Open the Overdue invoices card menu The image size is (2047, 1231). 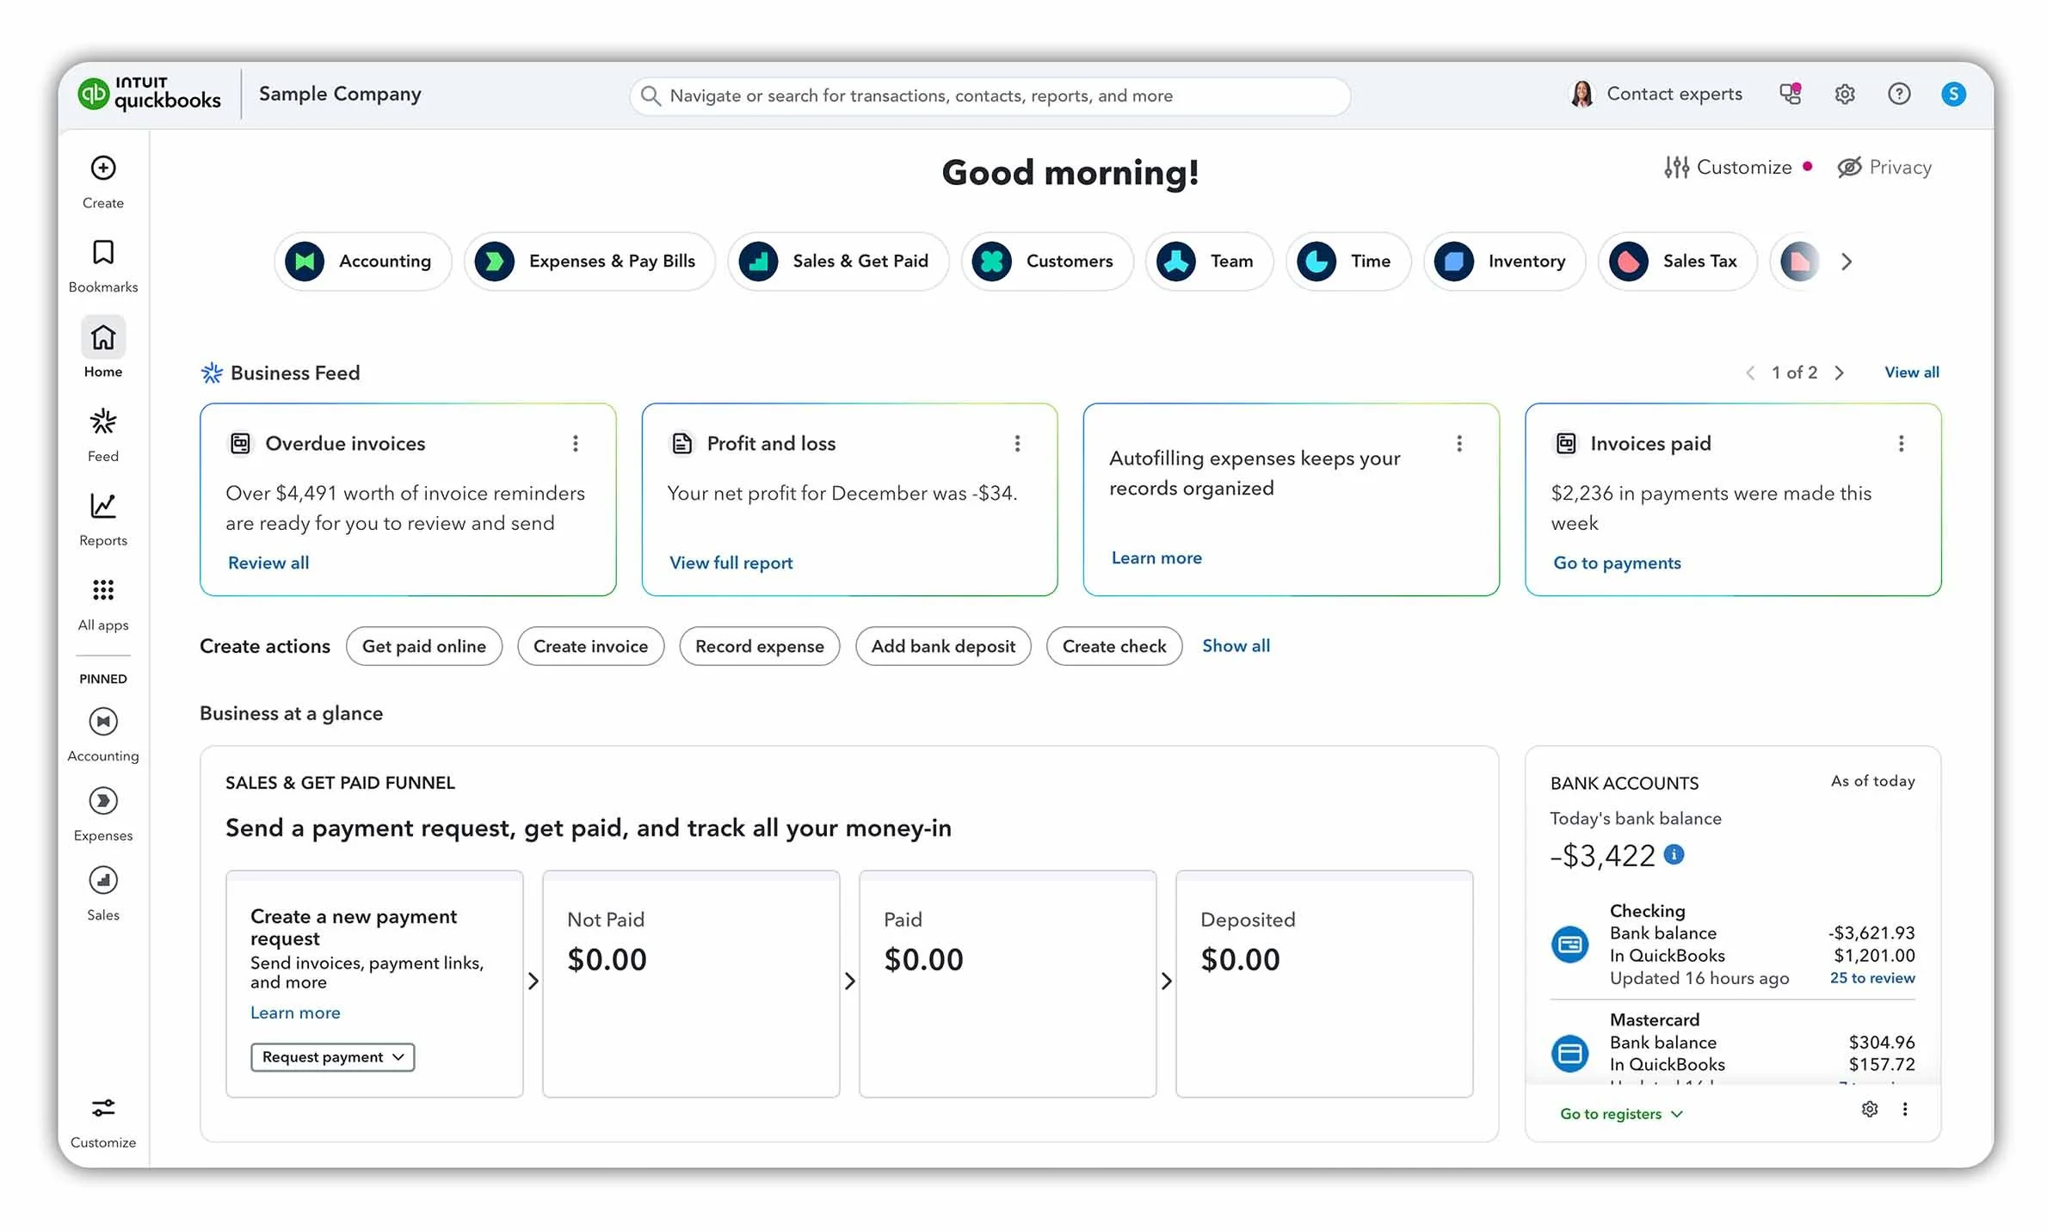(575, 443)
